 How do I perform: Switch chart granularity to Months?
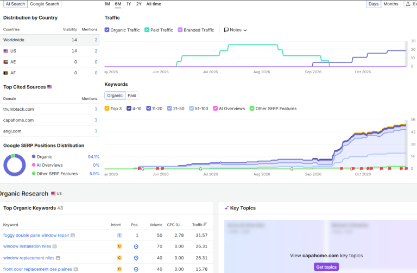391,4
